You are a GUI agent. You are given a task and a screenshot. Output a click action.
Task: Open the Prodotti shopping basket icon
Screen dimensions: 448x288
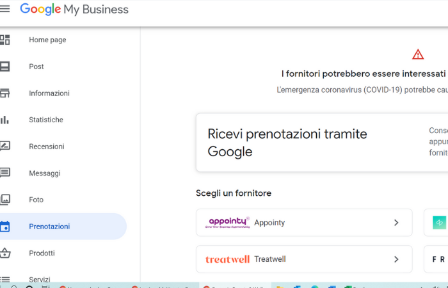pos(5,253)
